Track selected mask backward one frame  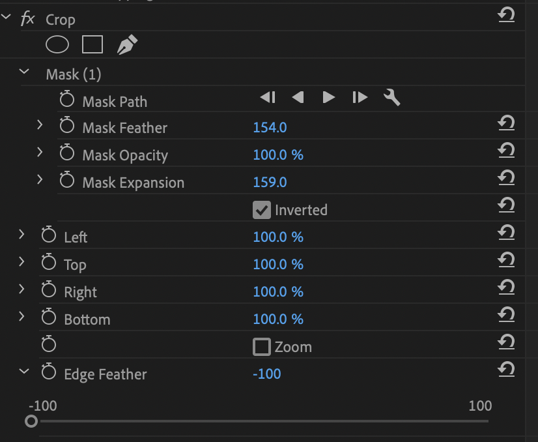268,98
